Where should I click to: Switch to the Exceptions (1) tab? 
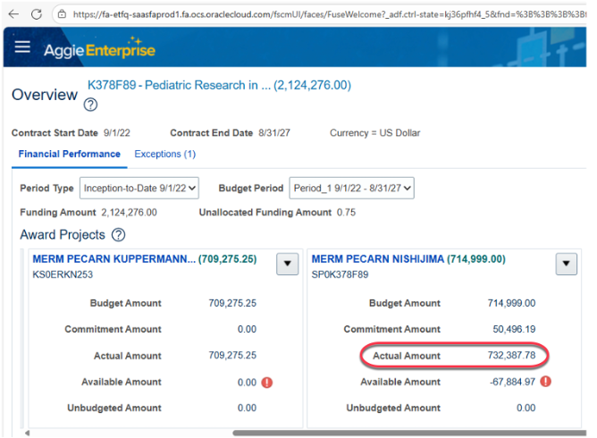pos(164,154)
